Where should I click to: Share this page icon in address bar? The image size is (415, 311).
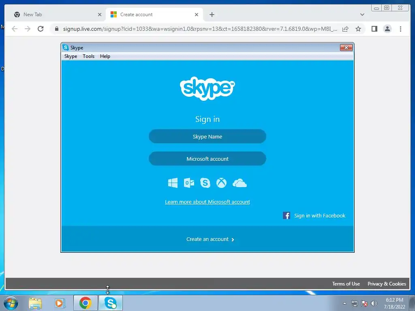(x=345, y=29)
